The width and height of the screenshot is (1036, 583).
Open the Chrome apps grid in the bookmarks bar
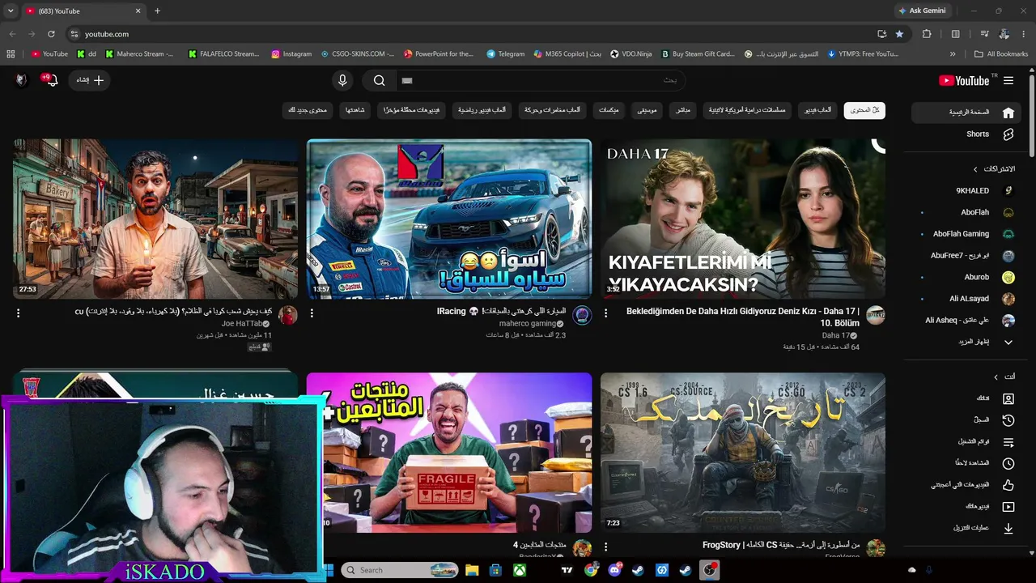pos(11,54)
